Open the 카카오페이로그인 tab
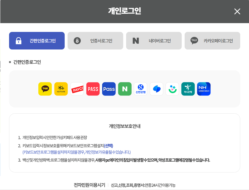The width and height of the screenshot is (249, 190). point(212,41)
